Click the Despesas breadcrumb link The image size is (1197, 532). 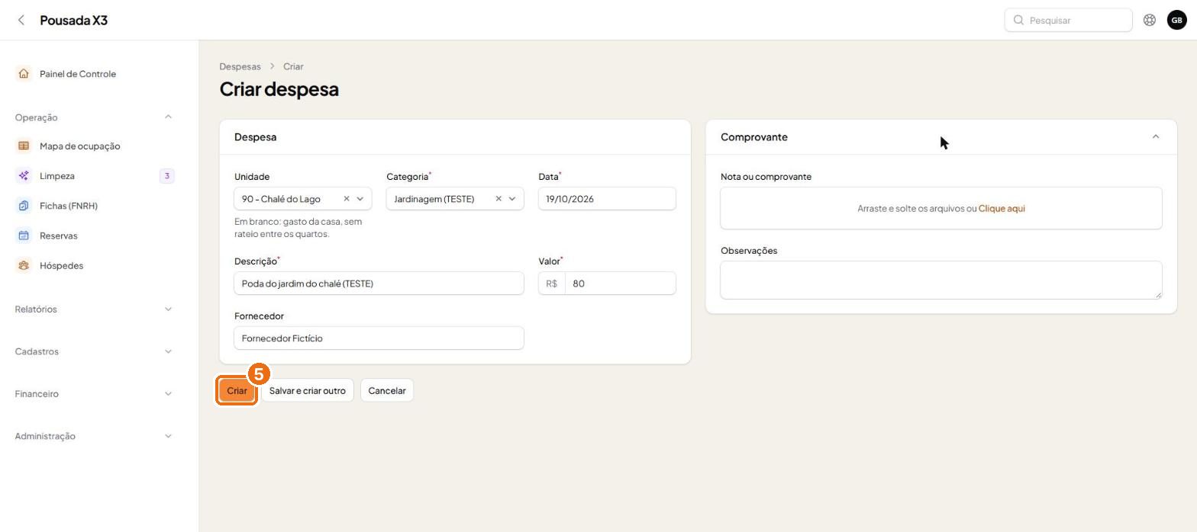[240, 66]
